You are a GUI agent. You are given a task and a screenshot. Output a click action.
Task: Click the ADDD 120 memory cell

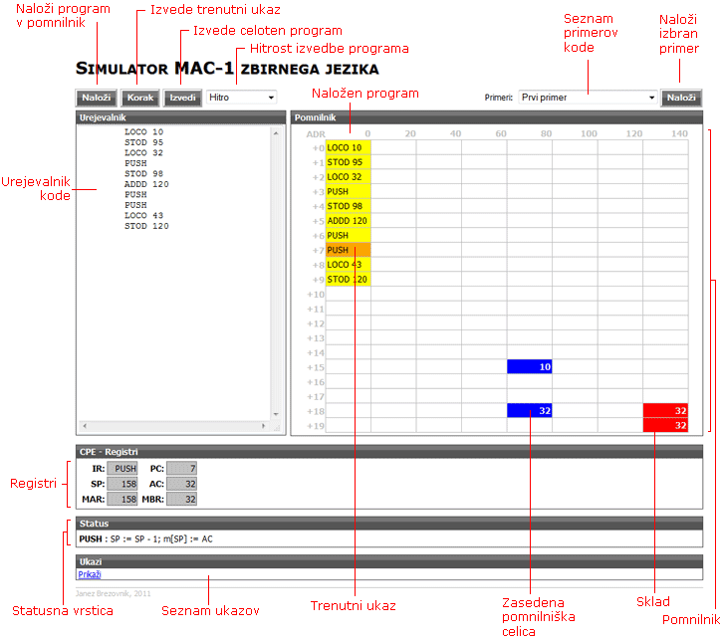click(x=349, y=221)
